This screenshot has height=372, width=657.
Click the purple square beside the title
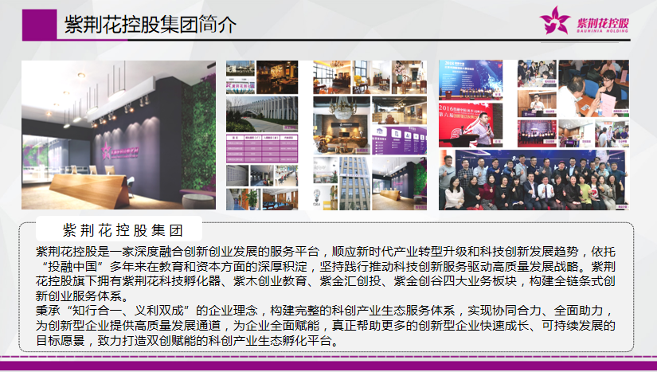[x=39, y=25]
